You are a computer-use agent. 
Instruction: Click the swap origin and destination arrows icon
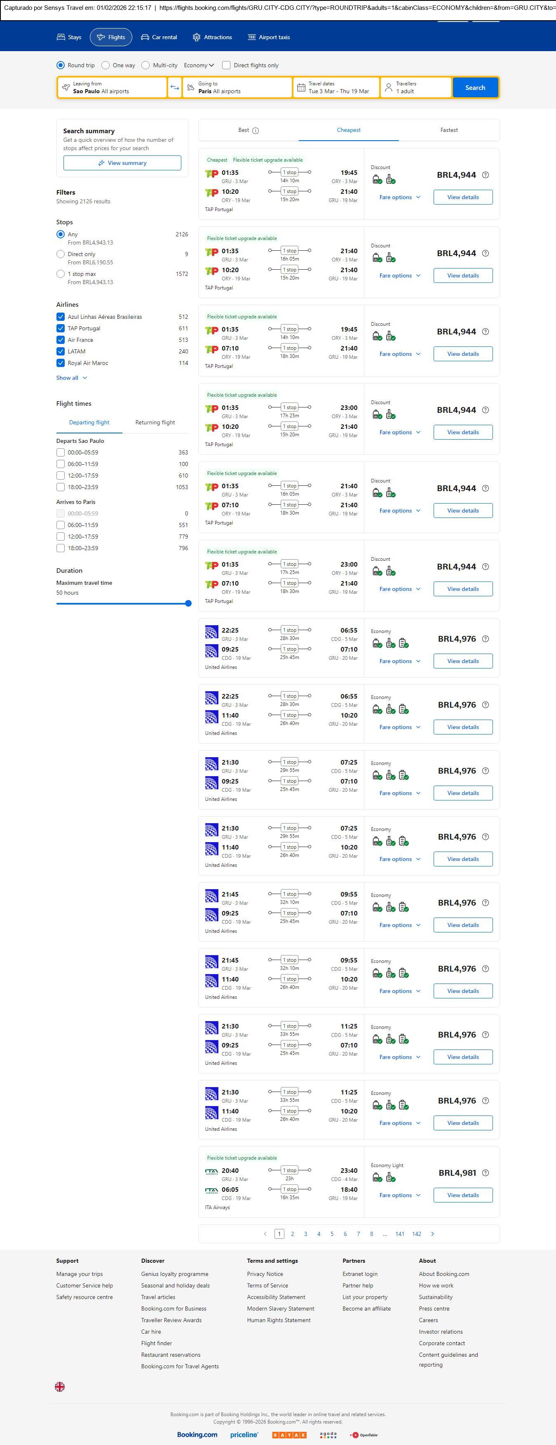click(174, 87)
